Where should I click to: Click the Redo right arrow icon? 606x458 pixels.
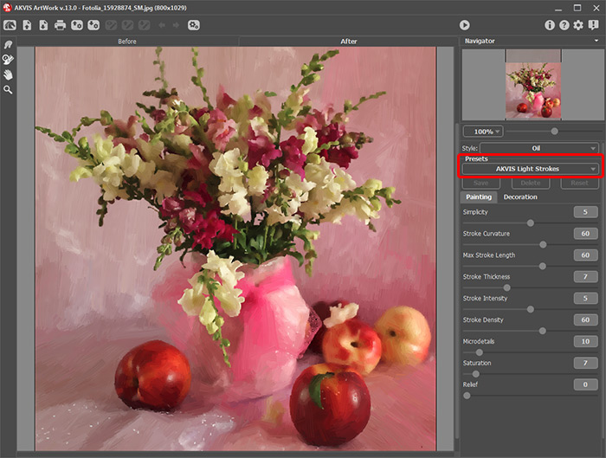[x=176, y=25]
